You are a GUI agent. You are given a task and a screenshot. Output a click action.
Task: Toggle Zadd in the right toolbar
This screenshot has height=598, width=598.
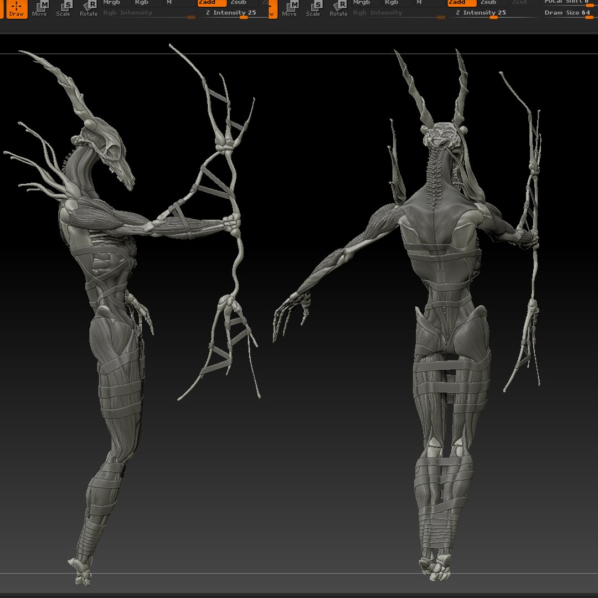click(461, 3)
